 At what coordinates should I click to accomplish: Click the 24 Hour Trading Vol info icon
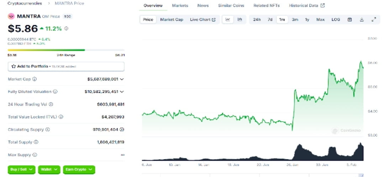coord(51,104)
